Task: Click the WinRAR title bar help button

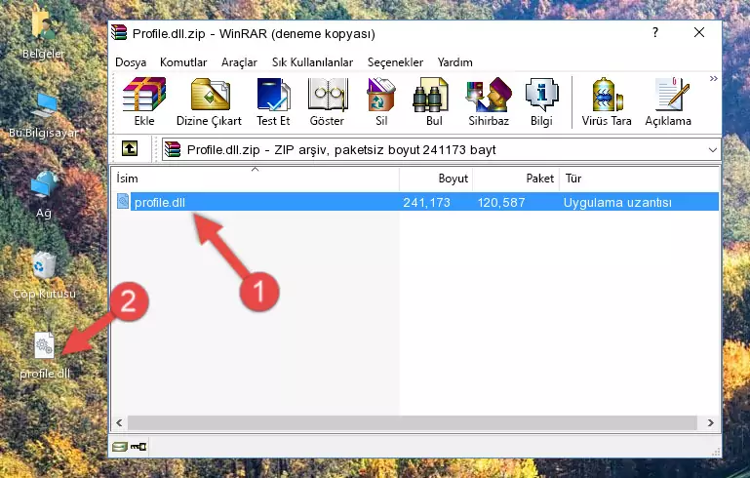Action: click(x=655, y=32)
